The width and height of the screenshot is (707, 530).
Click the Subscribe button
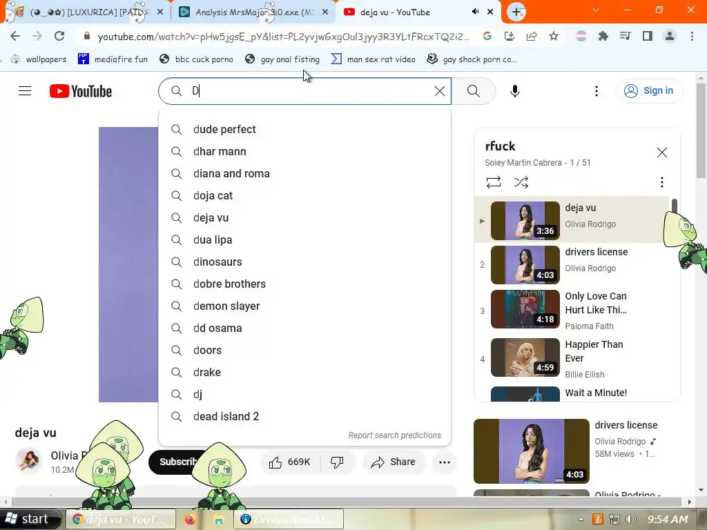coord(178,462)
